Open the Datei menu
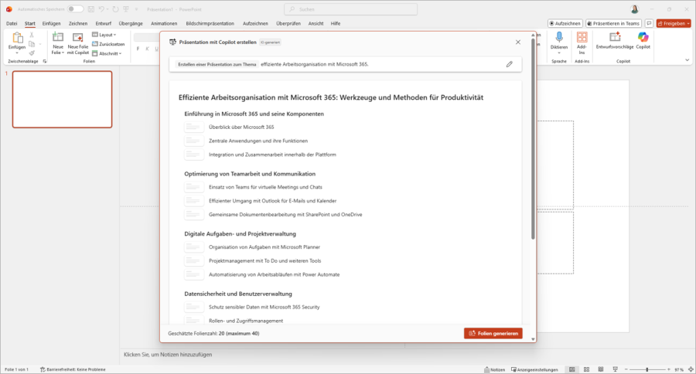Screen dimensions: 696x374 click(12, 23)
